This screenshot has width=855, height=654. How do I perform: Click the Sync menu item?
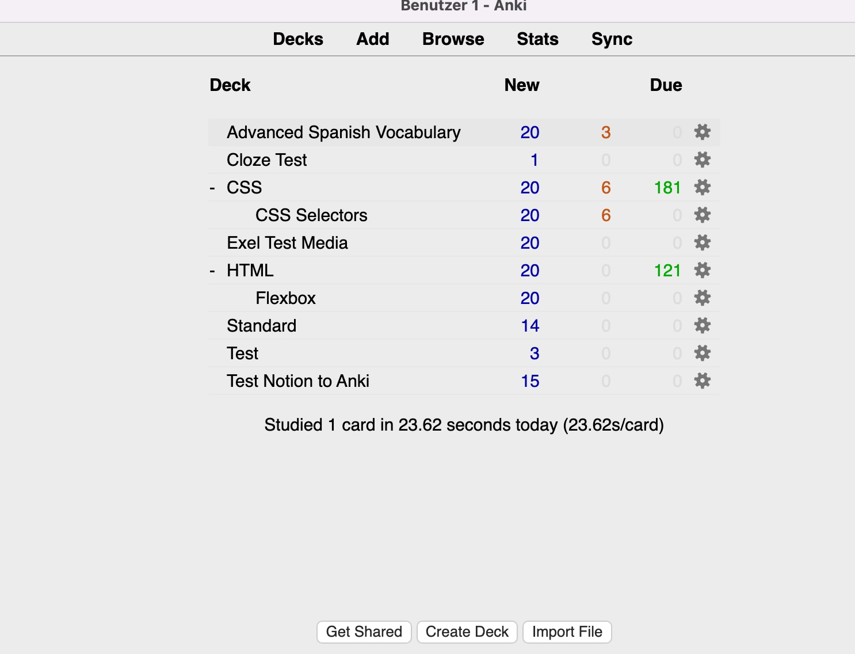612,39
